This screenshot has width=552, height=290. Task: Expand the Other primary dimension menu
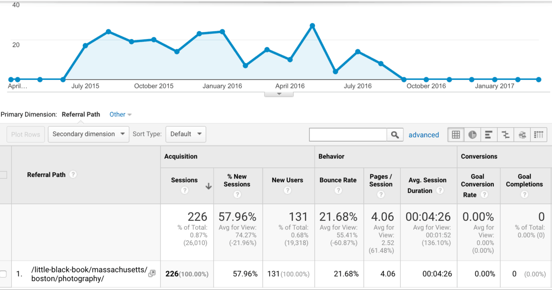[121, 114]
